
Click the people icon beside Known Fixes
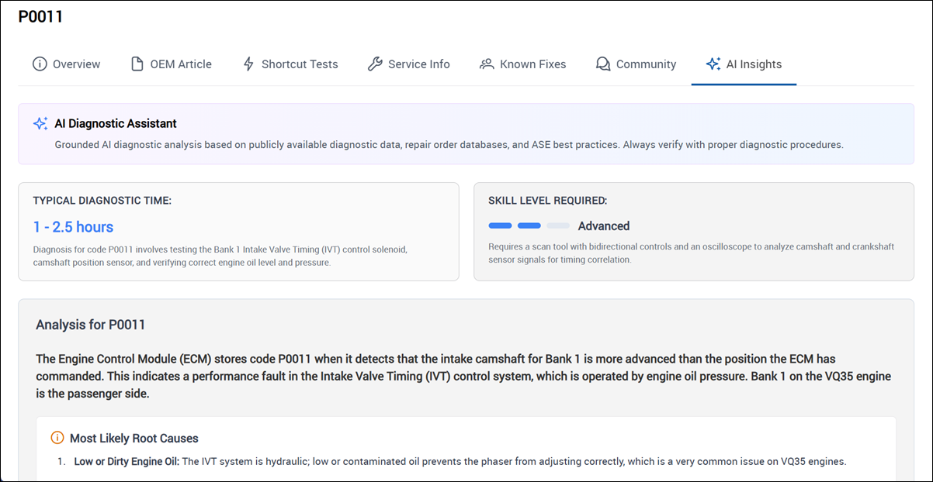[x=487, y=64]
